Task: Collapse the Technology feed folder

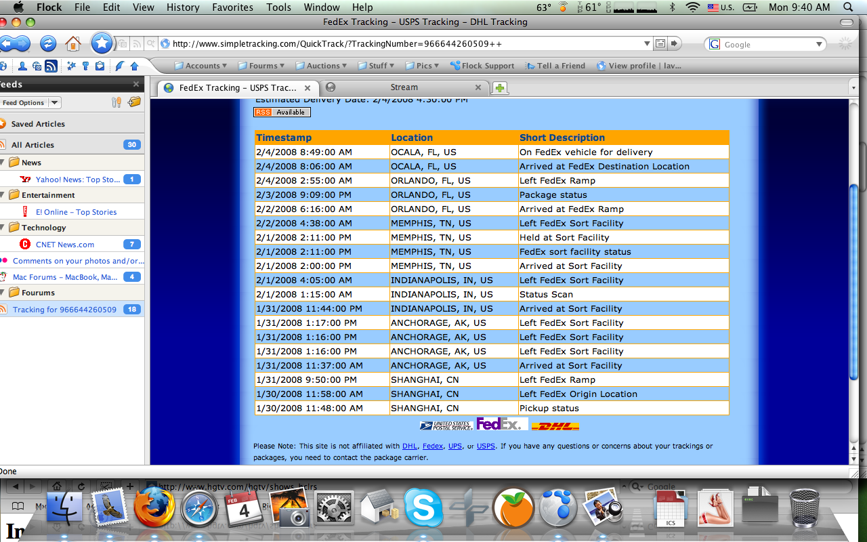Action: click(x=3, y=228)
